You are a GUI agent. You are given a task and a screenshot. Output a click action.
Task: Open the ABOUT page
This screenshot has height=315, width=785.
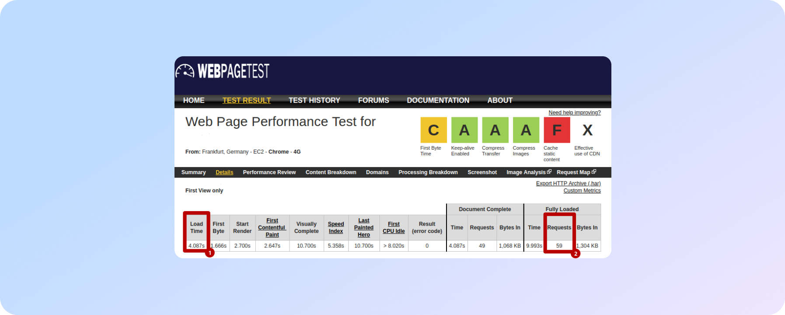click(500, 100)
